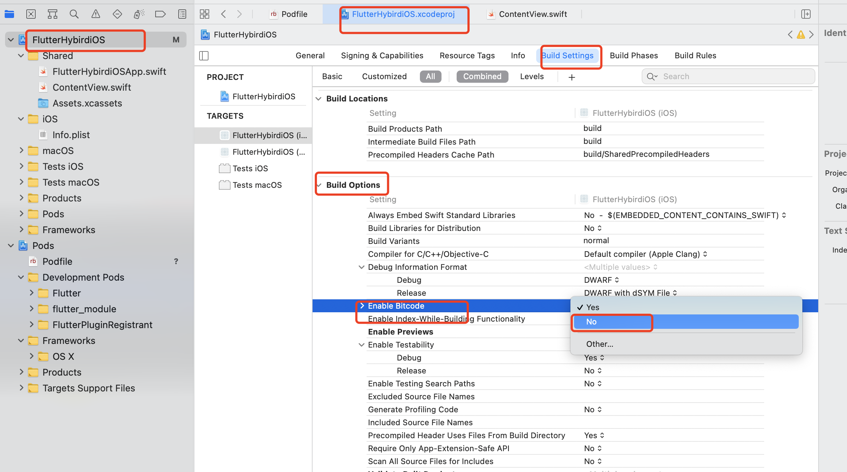
Task: Expand Targets Support Files folder
Action: 21,388
